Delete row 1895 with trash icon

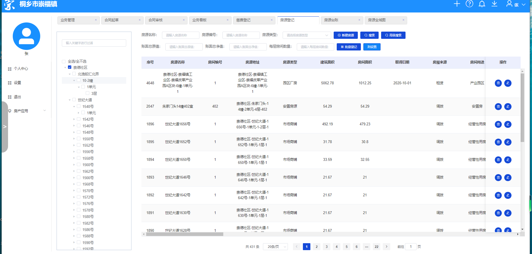tap(498, 142)
